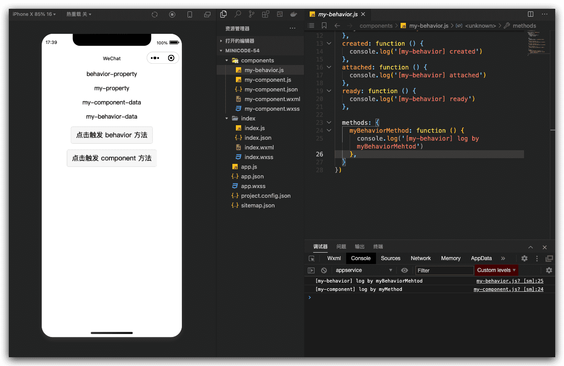
Task: Open the source control branch icon
Action: click(x=252, y=14)
